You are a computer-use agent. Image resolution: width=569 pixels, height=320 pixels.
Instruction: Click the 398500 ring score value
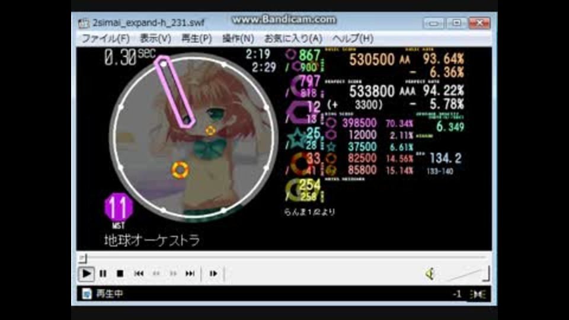359,123
